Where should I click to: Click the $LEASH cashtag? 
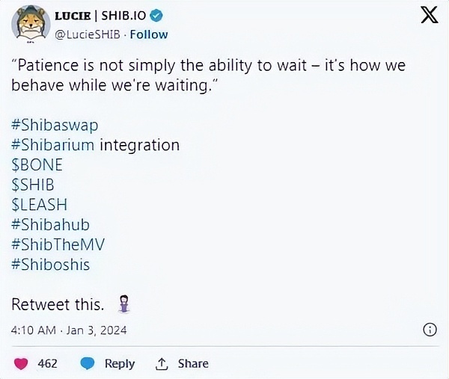pyautogui.click(x=39, y=204)
